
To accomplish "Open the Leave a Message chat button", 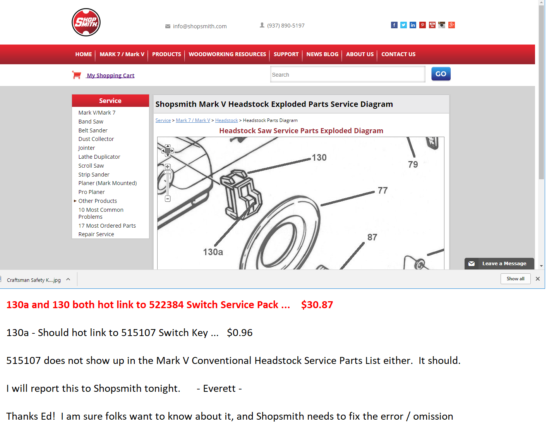I will 499,264.
